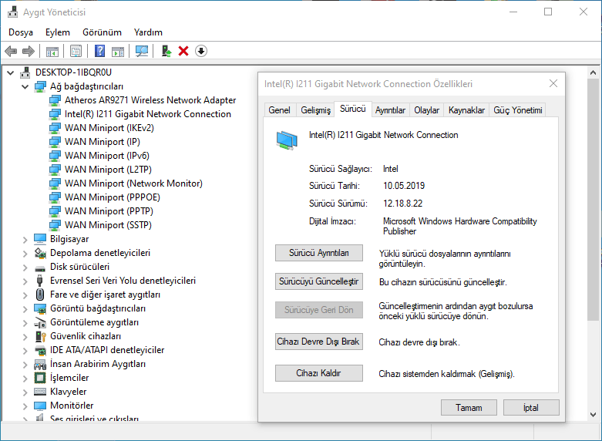Switch to the Olaylar tab

[426, 110]
